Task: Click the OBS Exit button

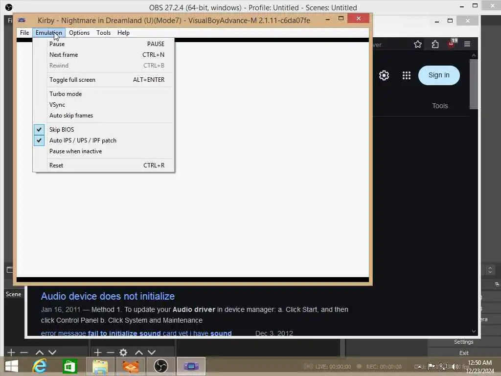Action: (464, 353)
